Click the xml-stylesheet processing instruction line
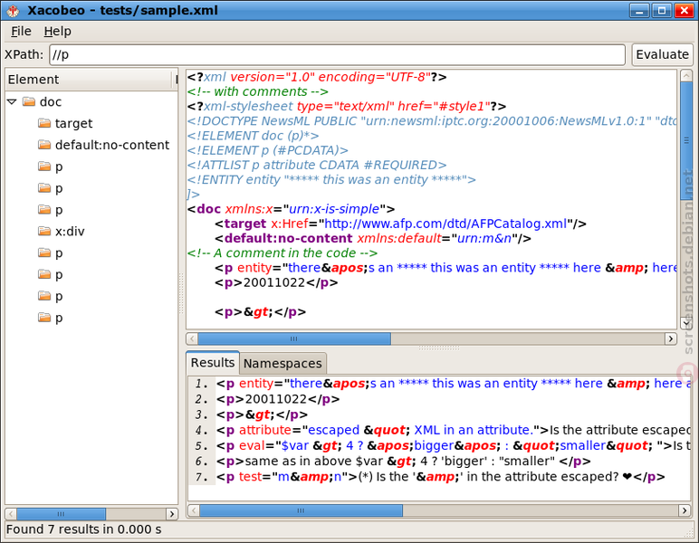 (x=347, y=107)
